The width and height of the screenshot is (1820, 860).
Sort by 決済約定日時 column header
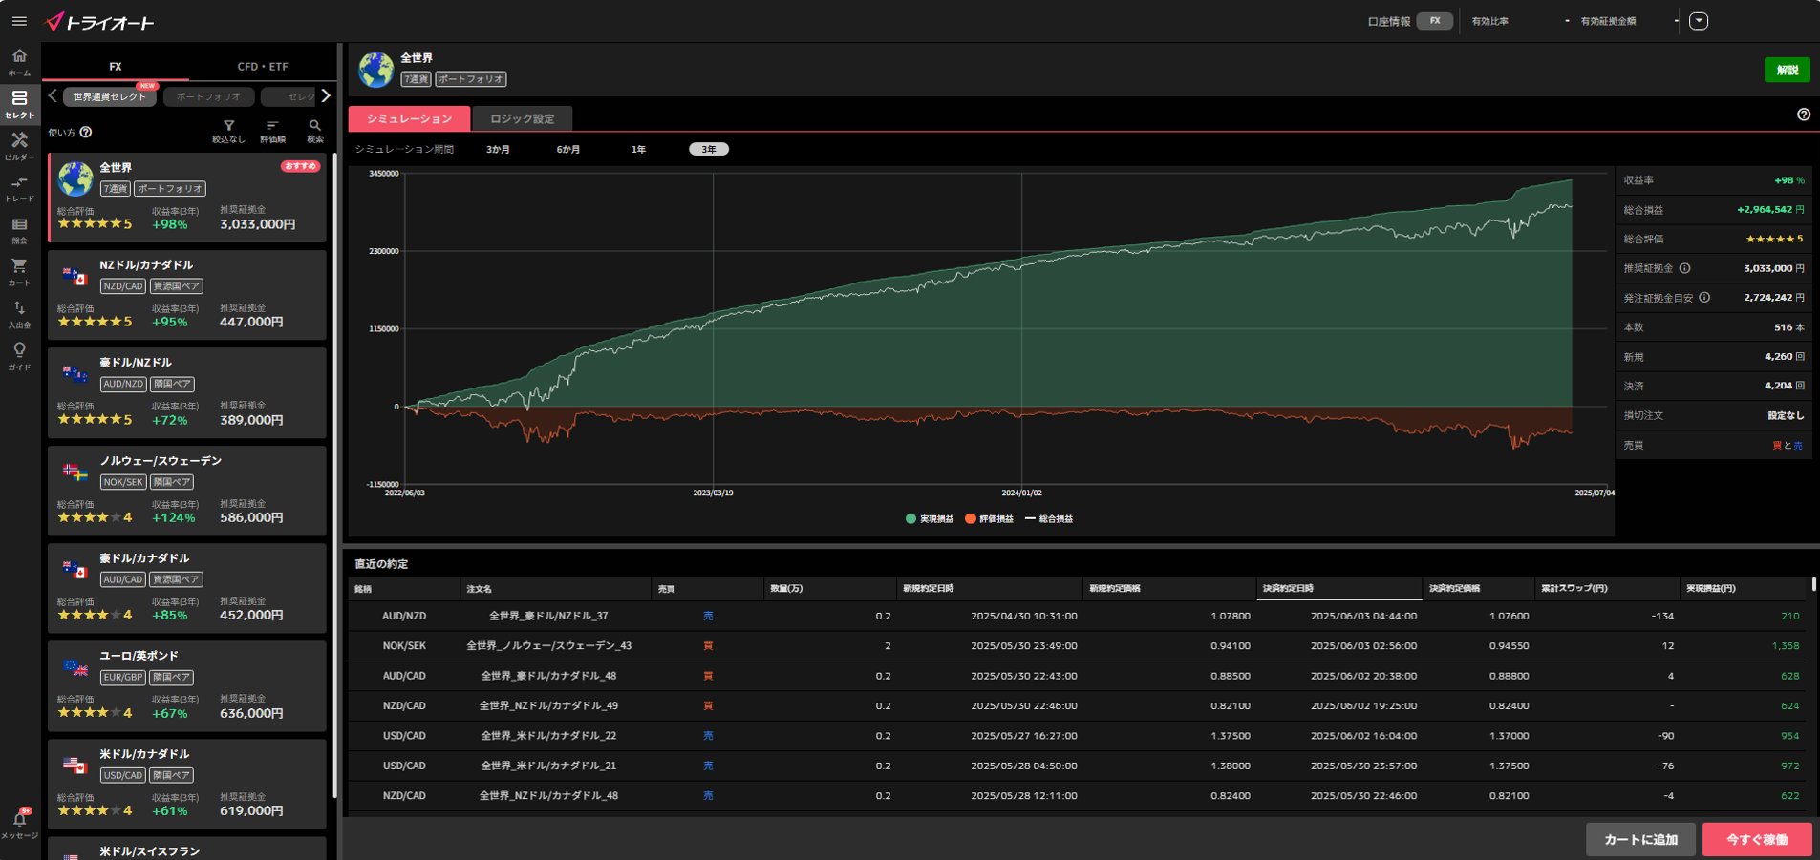coord(1338,589)
